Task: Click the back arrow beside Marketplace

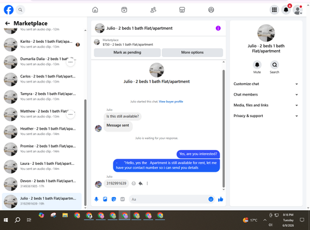Action: 7,24
